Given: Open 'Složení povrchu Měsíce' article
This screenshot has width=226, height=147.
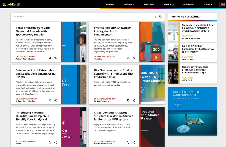Looking at the screenshot, I should click(195, 70).
